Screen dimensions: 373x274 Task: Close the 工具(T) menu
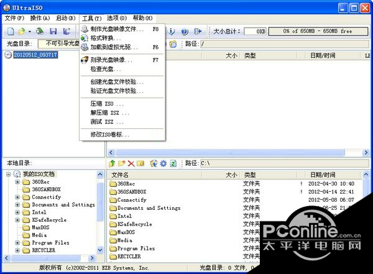[x=91, y=18]
